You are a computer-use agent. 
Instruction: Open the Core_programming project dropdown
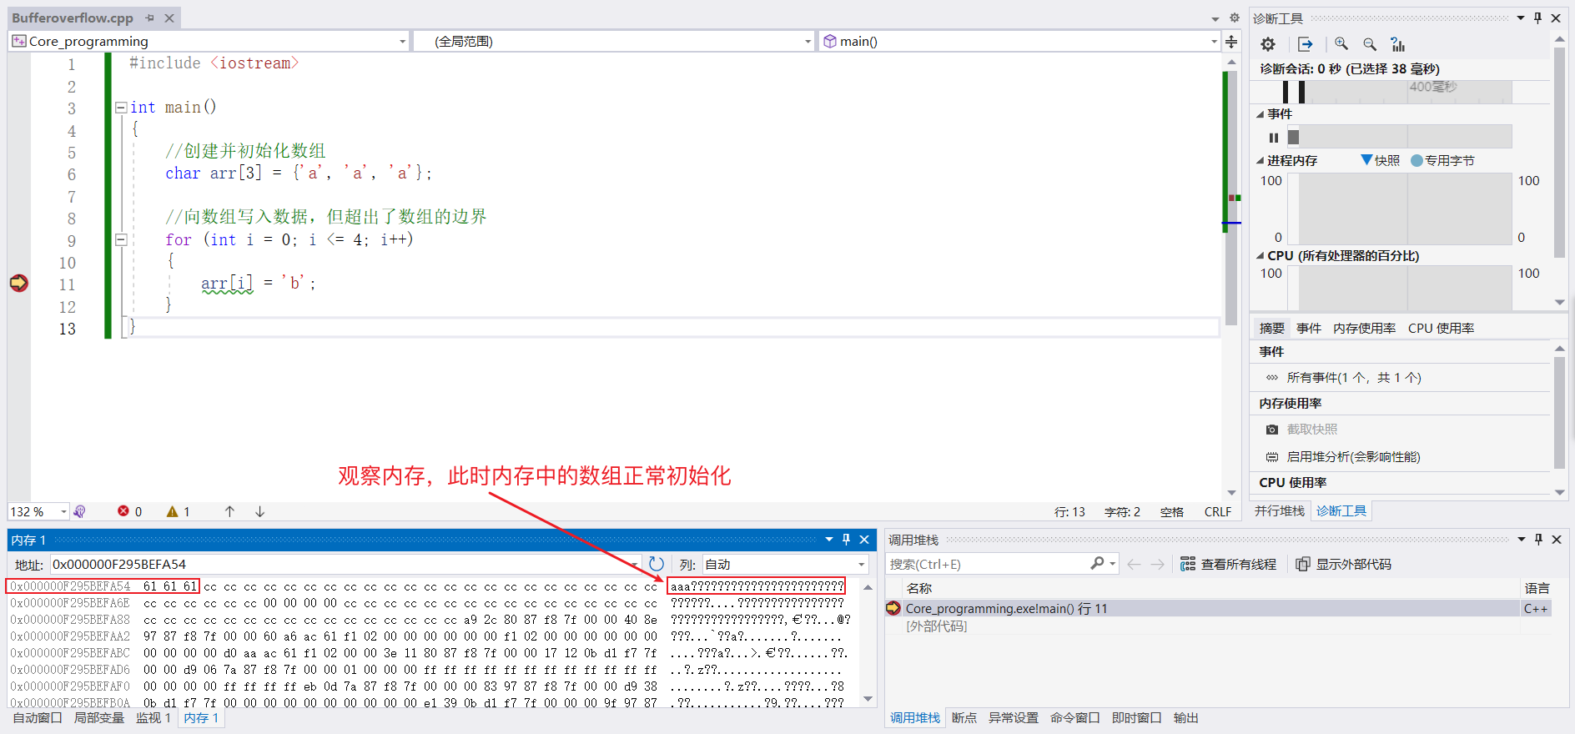(402, 41)
